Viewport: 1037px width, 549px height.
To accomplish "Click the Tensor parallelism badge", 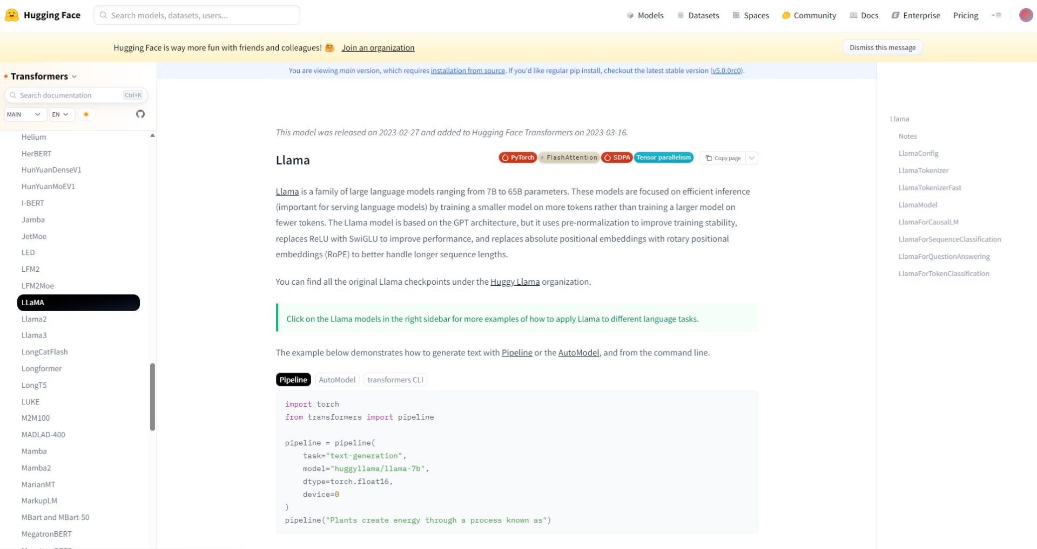I will pos(663,157).
